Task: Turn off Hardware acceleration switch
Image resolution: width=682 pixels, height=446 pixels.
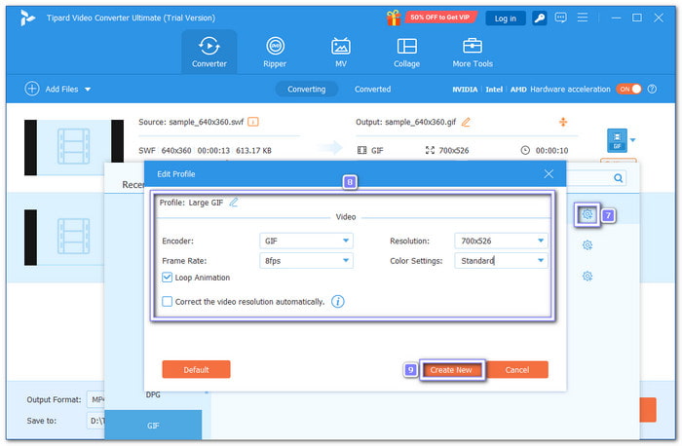Action: (x=628, y=89)
